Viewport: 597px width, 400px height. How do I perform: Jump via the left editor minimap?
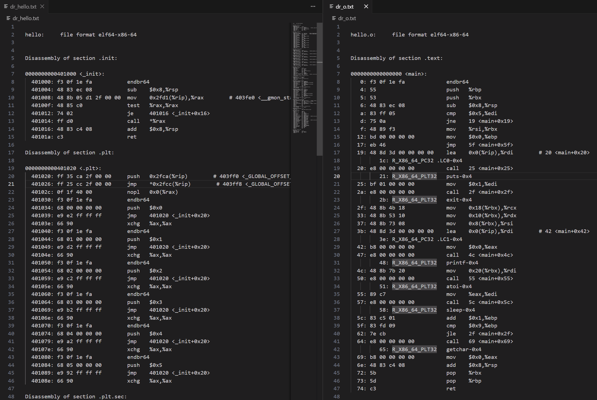(x=304, y=83)
